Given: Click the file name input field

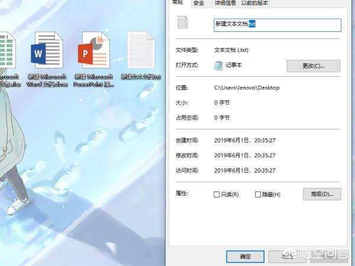Looking at the screenshot, I should 277,25.
